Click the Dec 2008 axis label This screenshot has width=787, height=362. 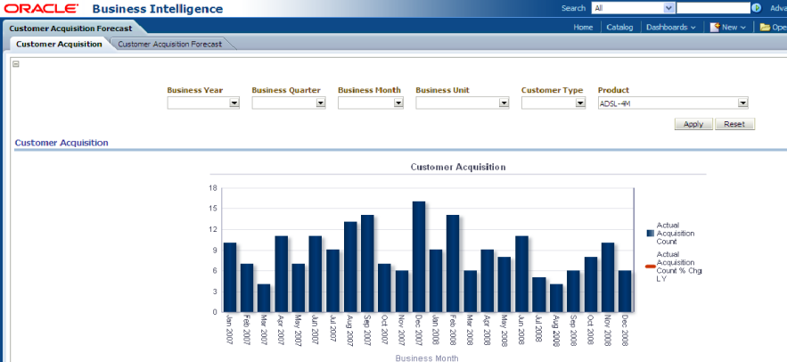coord(625,331)
